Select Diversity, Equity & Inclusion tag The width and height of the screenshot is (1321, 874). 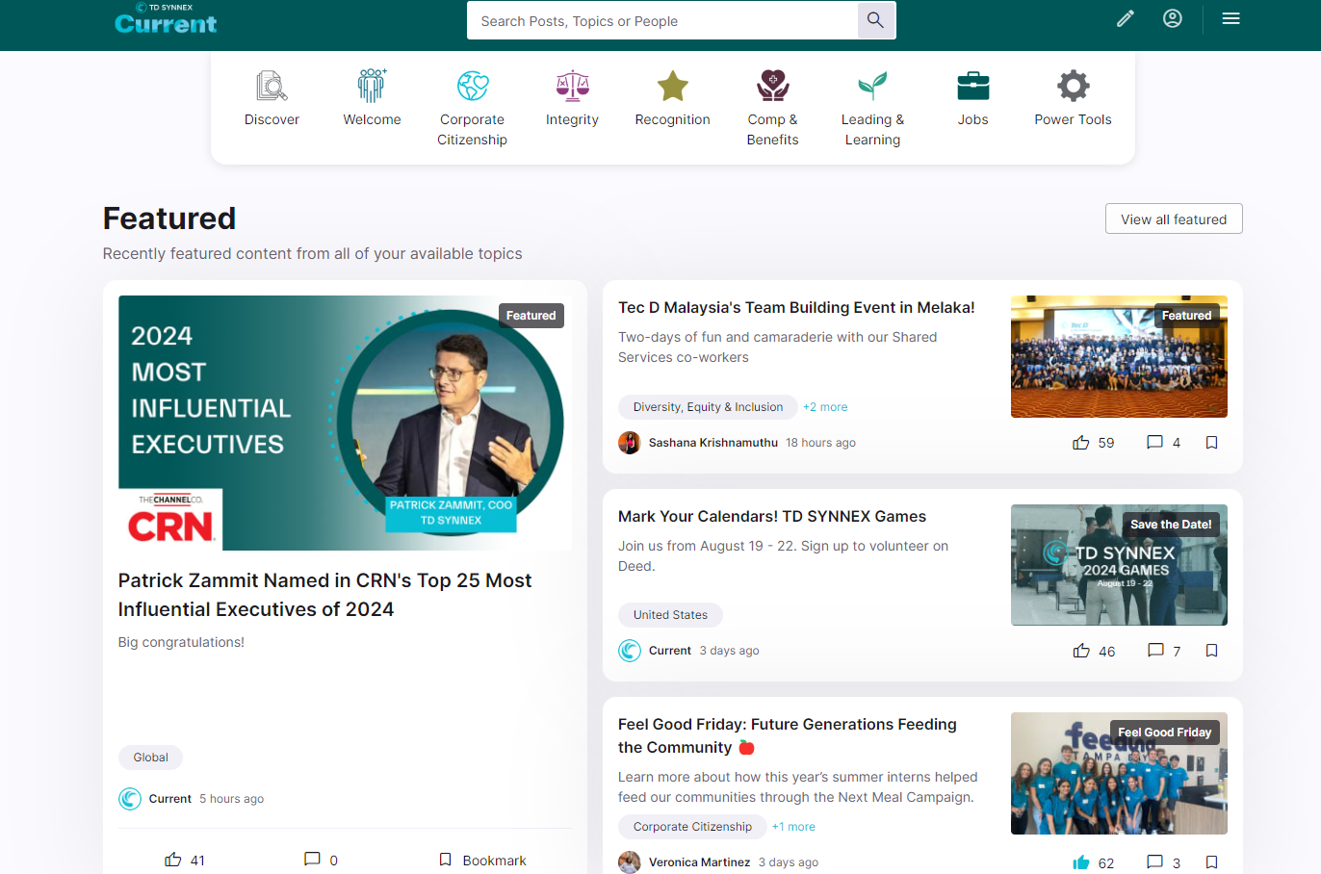pos(708,407)
